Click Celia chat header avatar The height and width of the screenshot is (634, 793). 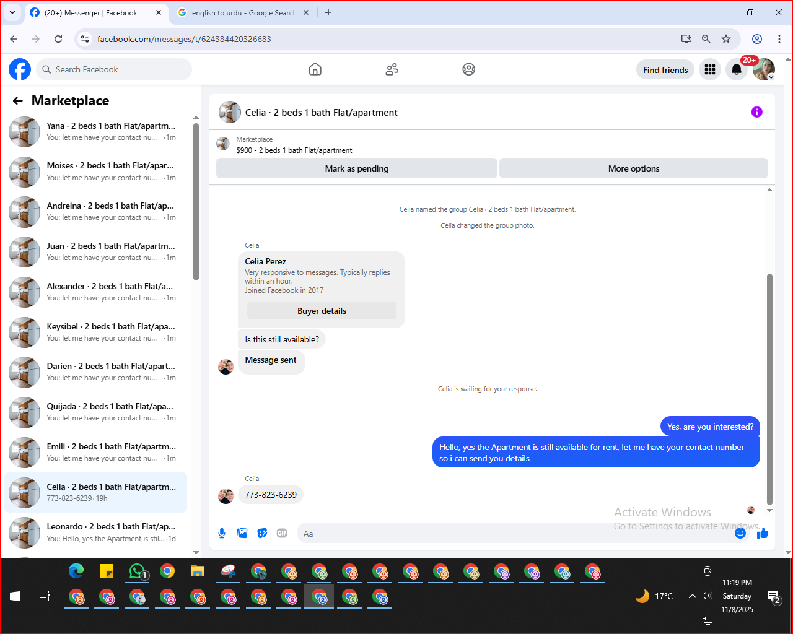point(230,113)
